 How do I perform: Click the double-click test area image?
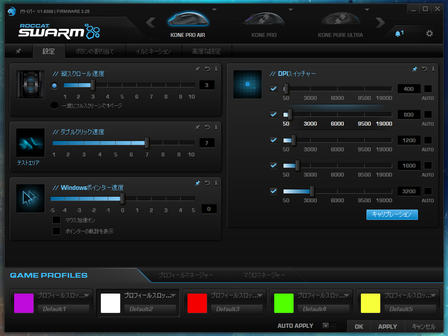30,143
